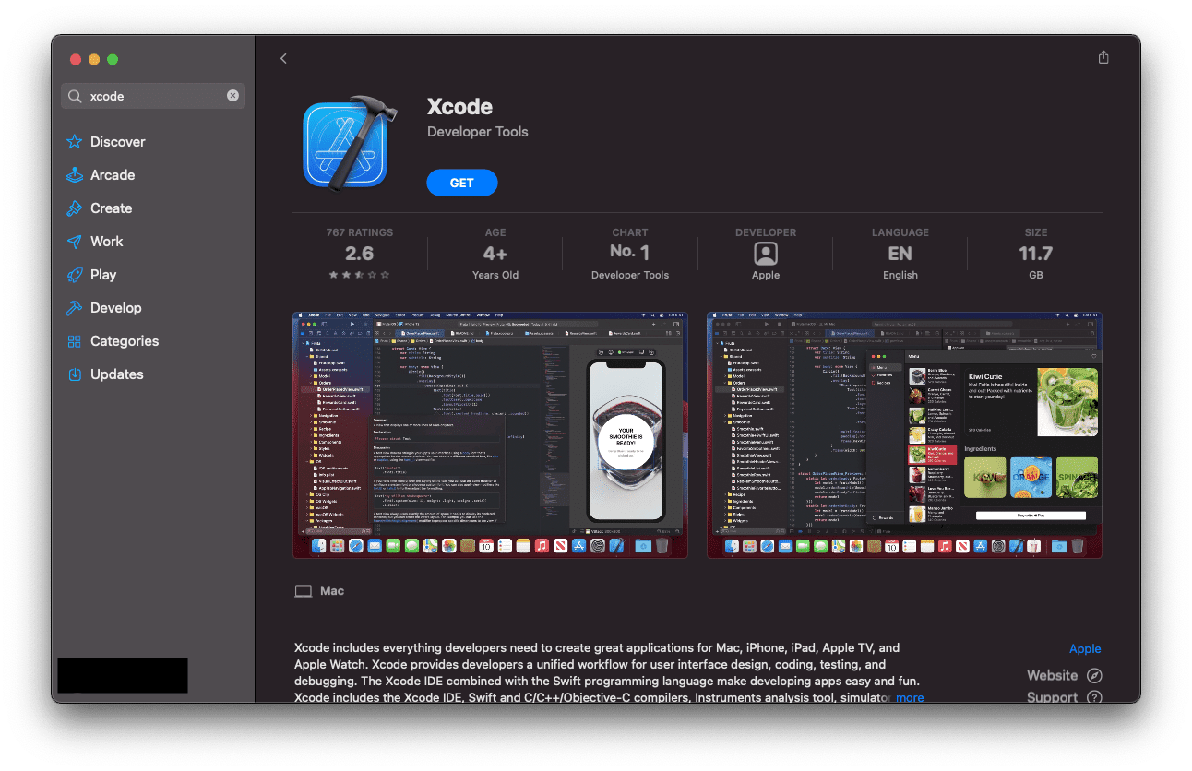The width and height of the screenshot is (1192, 771).
Task: Open the Apple developer link
Action: pyautogui.click(x=1085, y=649)
